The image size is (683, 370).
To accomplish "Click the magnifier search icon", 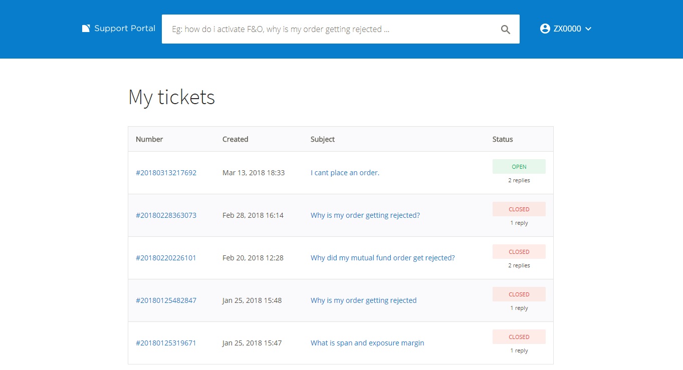I will [x=506, y=30].
